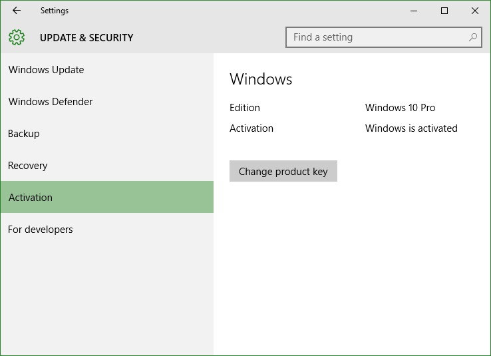491x356 pixels.
Task: Select Recovery in sidebar
Action: (106, 165)
